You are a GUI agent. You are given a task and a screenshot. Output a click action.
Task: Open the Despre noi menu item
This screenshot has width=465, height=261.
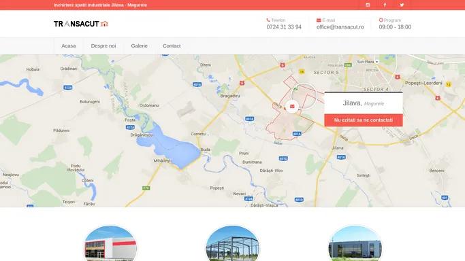[103, 46]
